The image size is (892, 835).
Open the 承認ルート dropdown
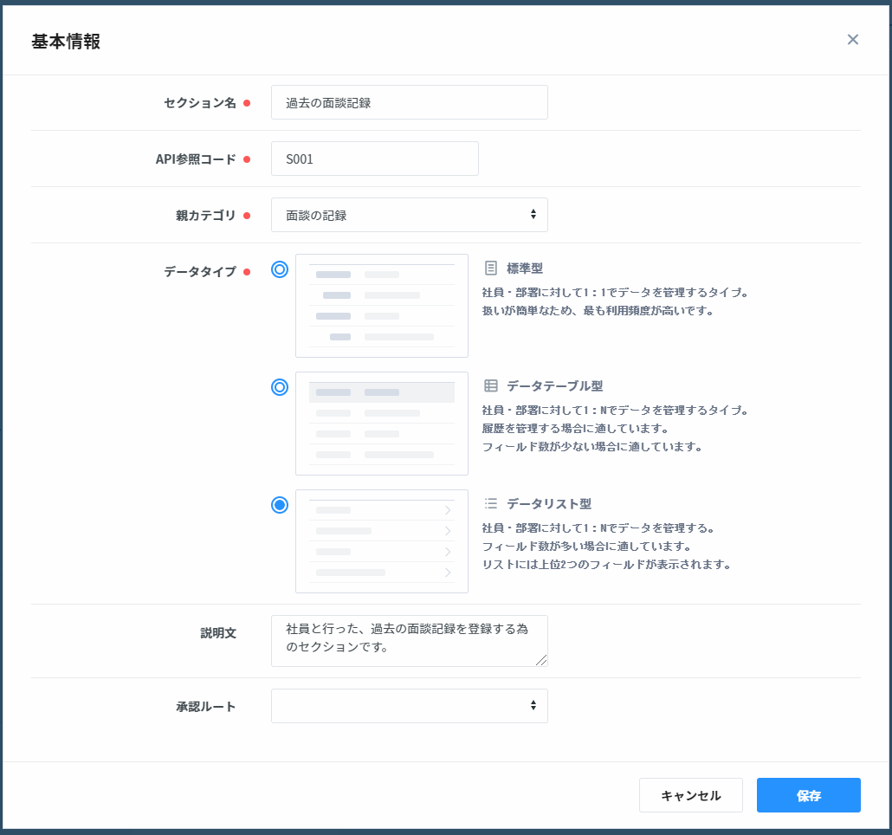click(409, 706)
